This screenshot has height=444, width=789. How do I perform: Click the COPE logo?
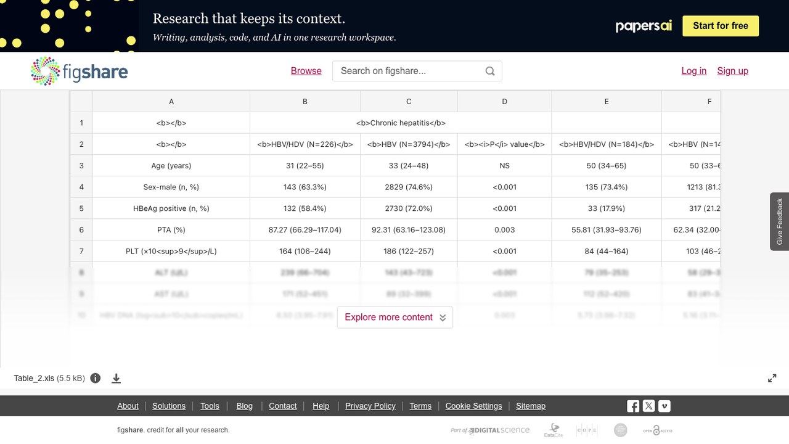[x=587, y=430]
